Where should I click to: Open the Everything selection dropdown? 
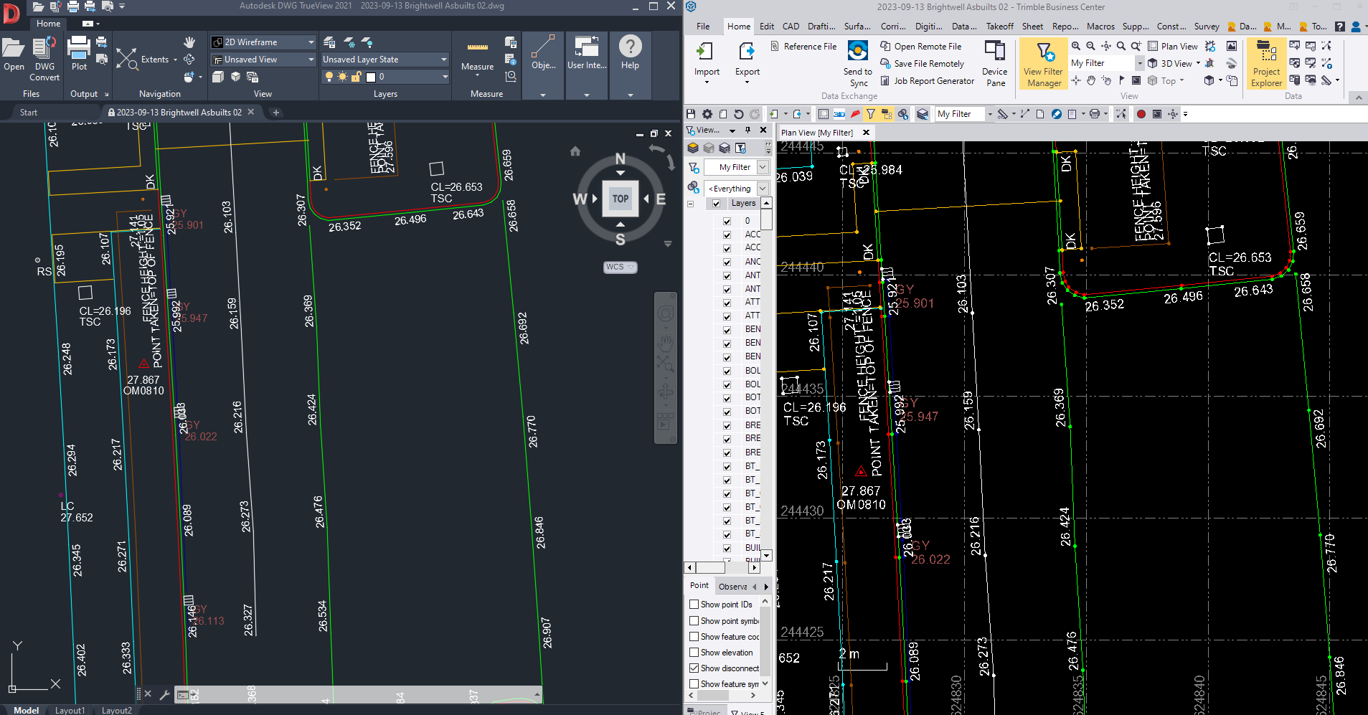(x=763, y=189)
